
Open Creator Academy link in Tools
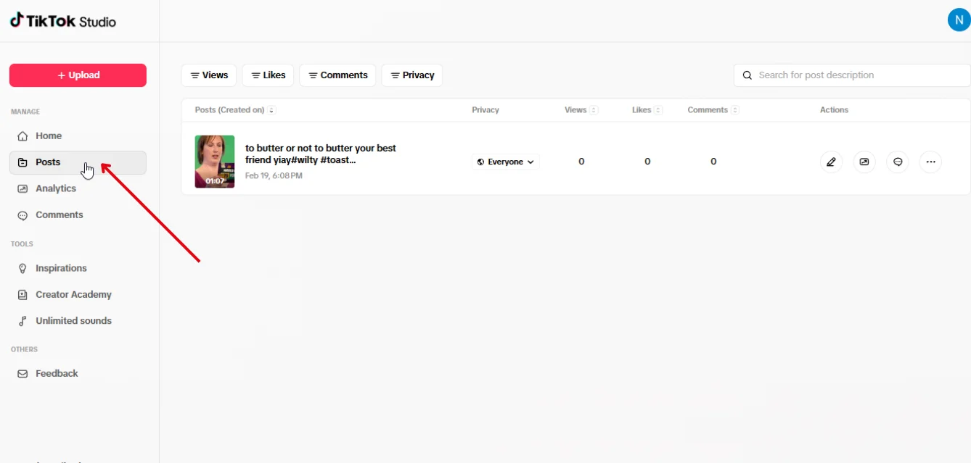pos(73,294)
